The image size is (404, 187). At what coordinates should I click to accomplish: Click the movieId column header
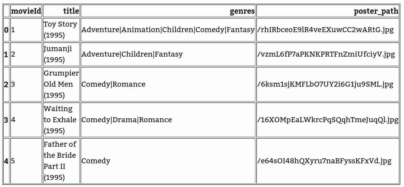26,11
